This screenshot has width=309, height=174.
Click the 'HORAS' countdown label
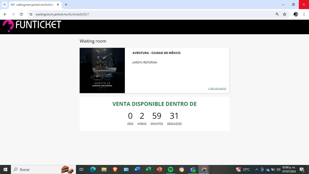click(142, 124)
